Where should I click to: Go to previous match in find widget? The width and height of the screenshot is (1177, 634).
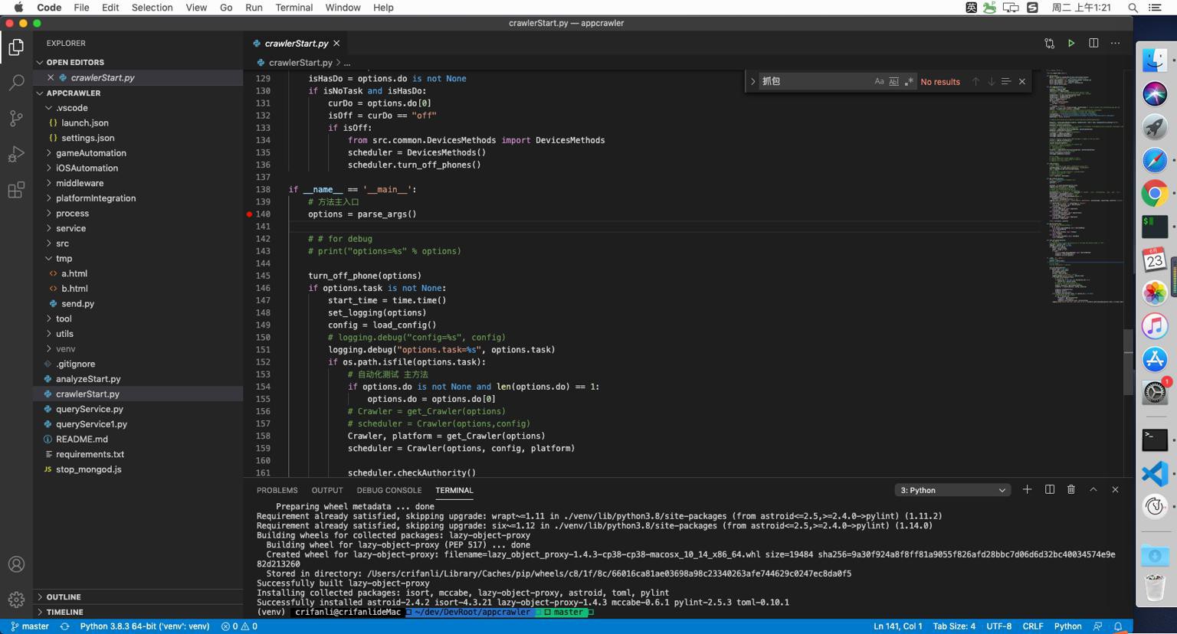[975, 81]
